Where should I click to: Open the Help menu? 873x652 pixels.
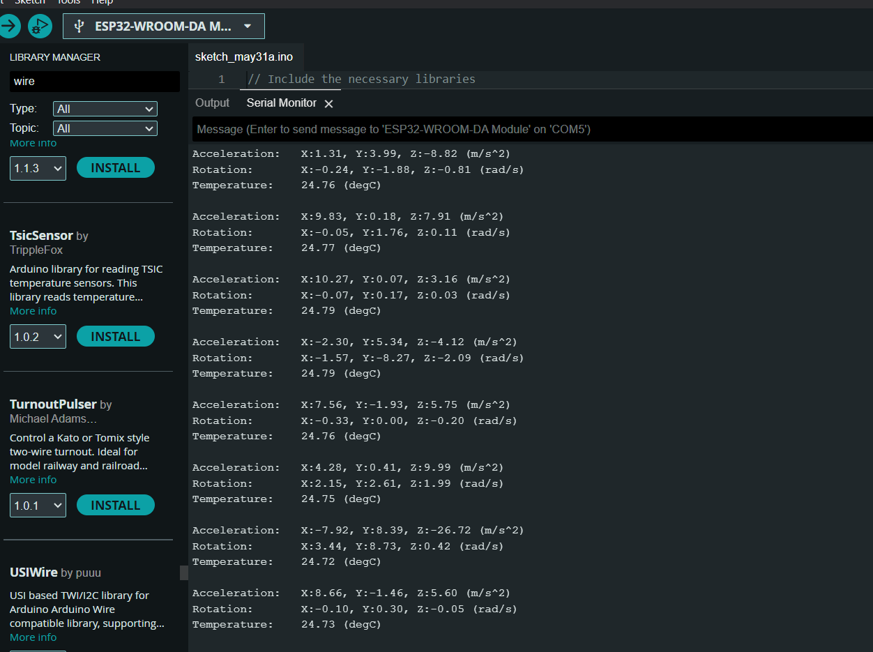pos(102,2)
